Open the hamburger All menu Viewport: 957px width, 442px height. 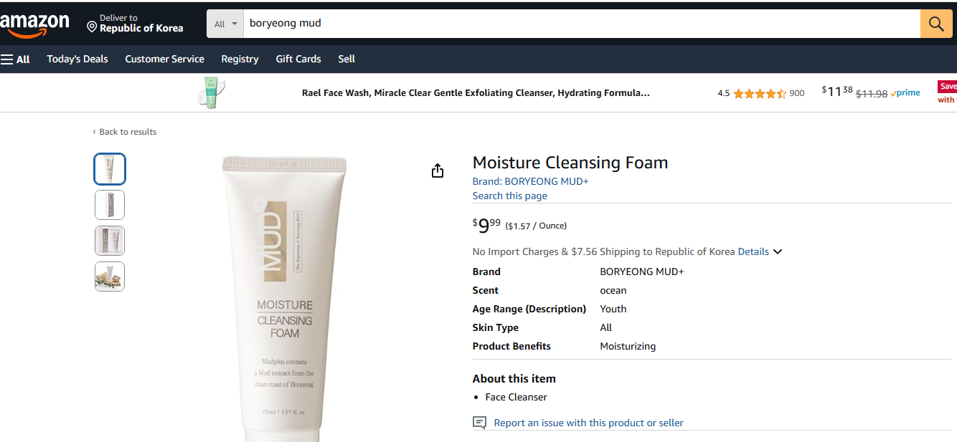coord(15,59)
